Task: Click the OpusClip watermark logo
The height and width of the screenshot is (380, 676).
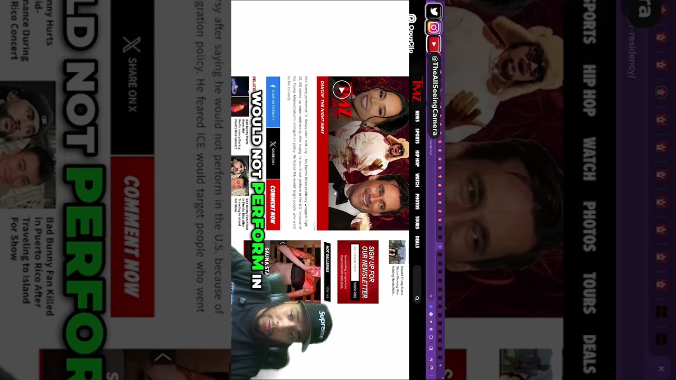Action: pyautogui.click(x=412, y=34)
